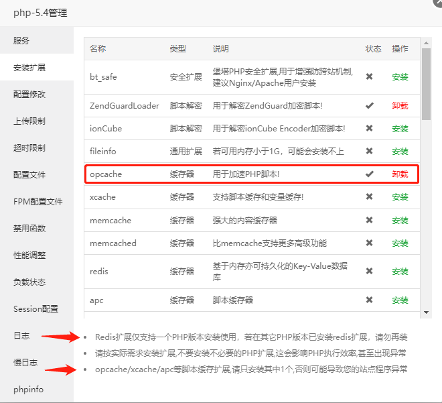This screenshot has width=442, height=403.
Task: Click memcached's X status icon
Action: click(369, 243)
